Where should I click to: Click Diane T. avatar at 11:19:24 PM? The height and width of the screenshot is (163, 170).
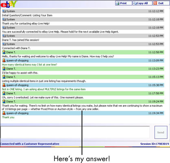click(x=4, y=101)
